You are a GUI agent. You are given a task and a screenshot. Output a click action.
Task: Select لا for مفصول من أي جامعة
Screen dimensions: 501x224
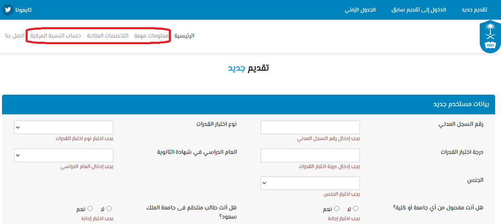point(356,209)
